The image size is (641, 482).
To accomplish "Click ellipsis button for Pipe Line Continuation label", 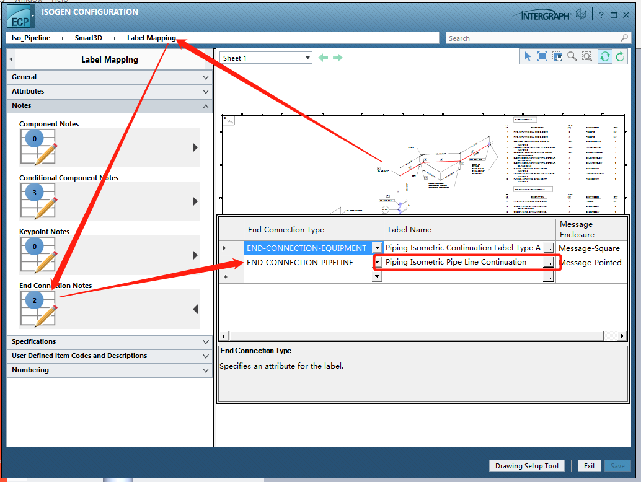I will pos(549,262).
